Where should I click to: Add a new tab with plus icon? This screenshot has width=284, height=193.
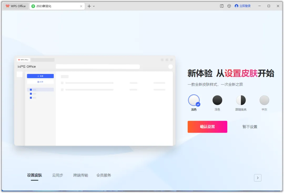(x=89, y=6)
